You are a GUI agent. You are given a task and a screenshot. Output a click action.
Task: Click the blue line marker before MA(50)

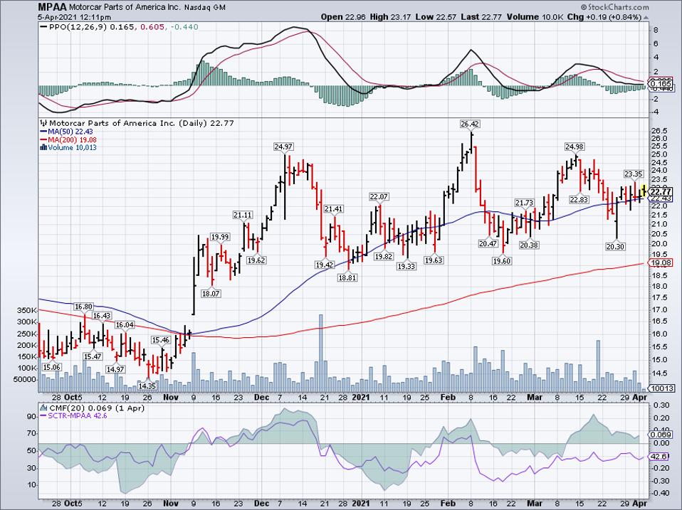pyautogui.click(x=43, y=132)
